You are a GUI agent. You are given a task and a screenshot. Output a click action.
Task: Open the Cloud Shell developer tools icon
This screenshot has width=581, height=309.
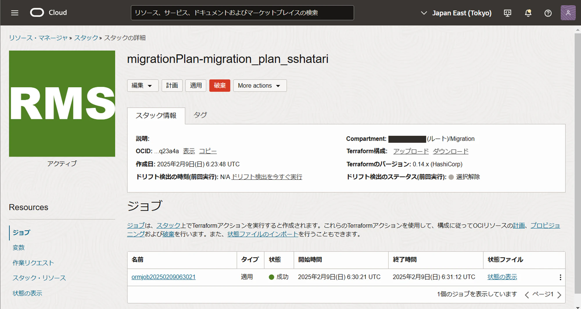click(x=508, y=13)
